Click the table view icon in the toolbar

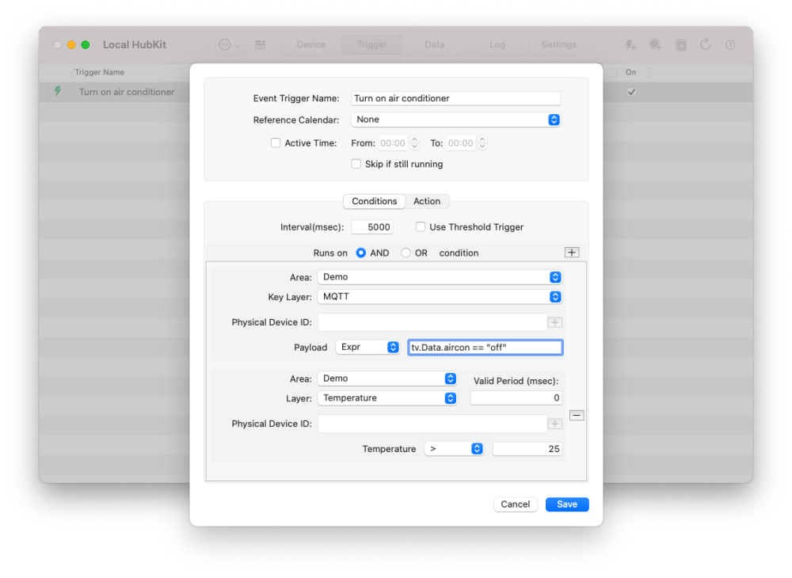[x=261, y=44]
